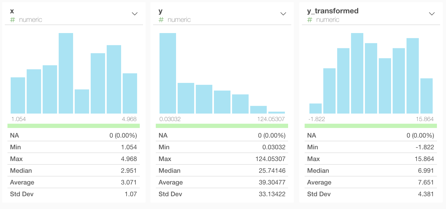Viewport: 446px width, 209px height.
Task: Click the x column name header
Action: coord(12,11)
